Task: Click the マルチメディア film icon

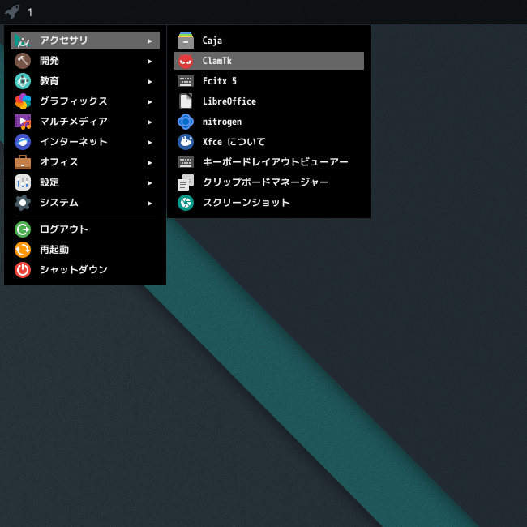Action: point(23,122)
